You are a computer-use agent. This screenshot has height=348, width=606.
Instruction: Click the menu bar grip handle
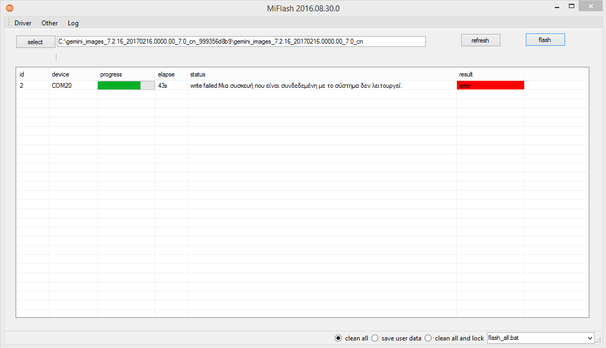click(8, 23)
